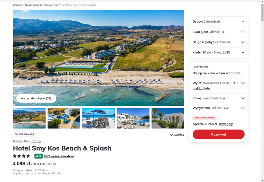
Task: Click the Rezerwuj button
Action: click(x=218, y=134)
